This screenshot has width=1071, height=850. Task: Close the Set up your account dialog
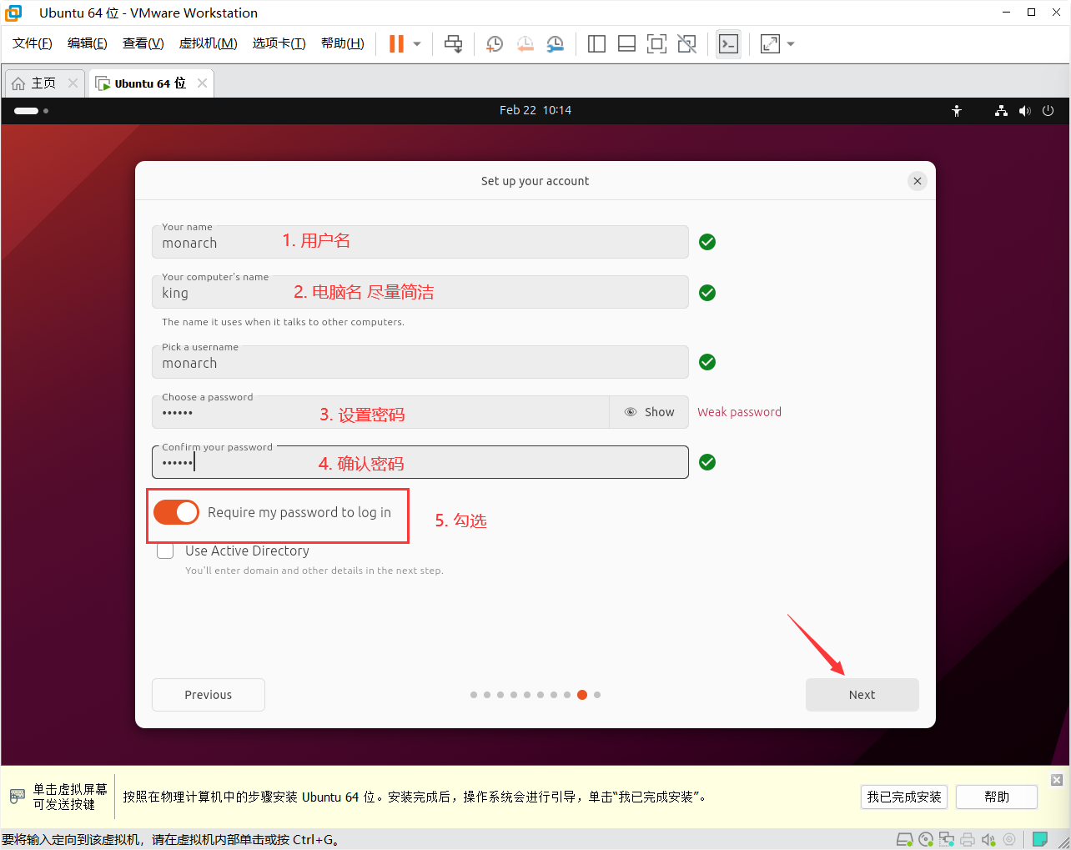[918, 181]
